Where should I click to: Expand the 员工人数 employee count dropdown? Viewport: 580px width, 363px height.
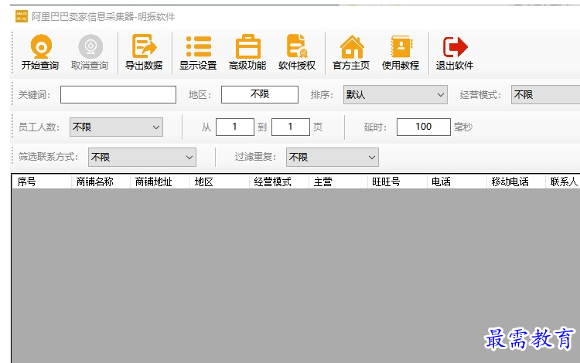(x=116, y=127)
